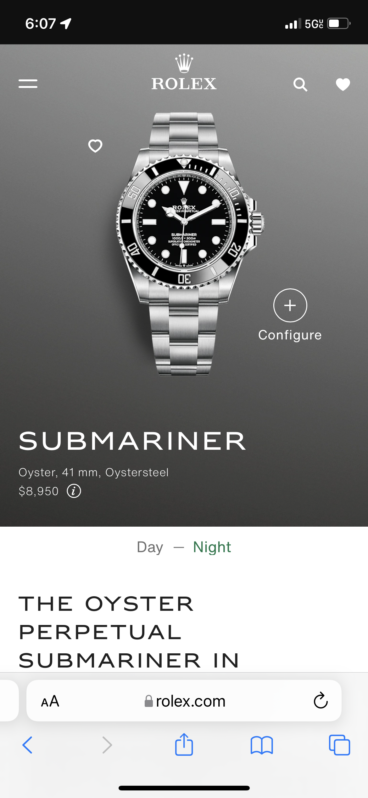368x798 pixels.
Task: Go forward in Safari history
Action: coord(107,745)
